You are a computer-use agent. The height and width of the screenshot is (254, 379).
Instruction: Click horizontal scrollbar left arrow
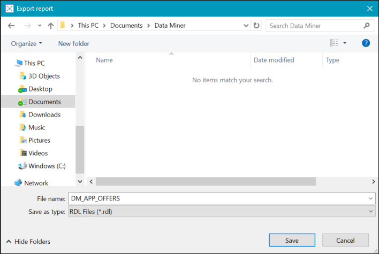91,181
